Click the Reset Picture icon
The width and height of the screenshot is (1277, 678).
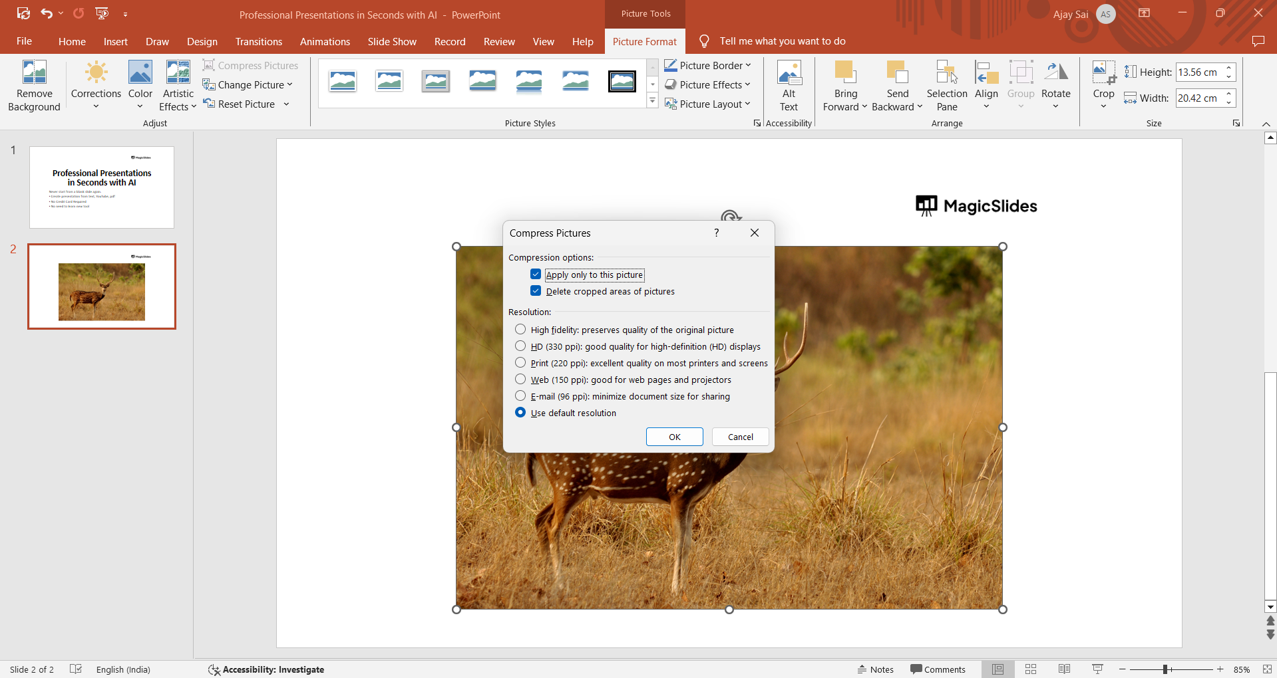pos(209,104)
